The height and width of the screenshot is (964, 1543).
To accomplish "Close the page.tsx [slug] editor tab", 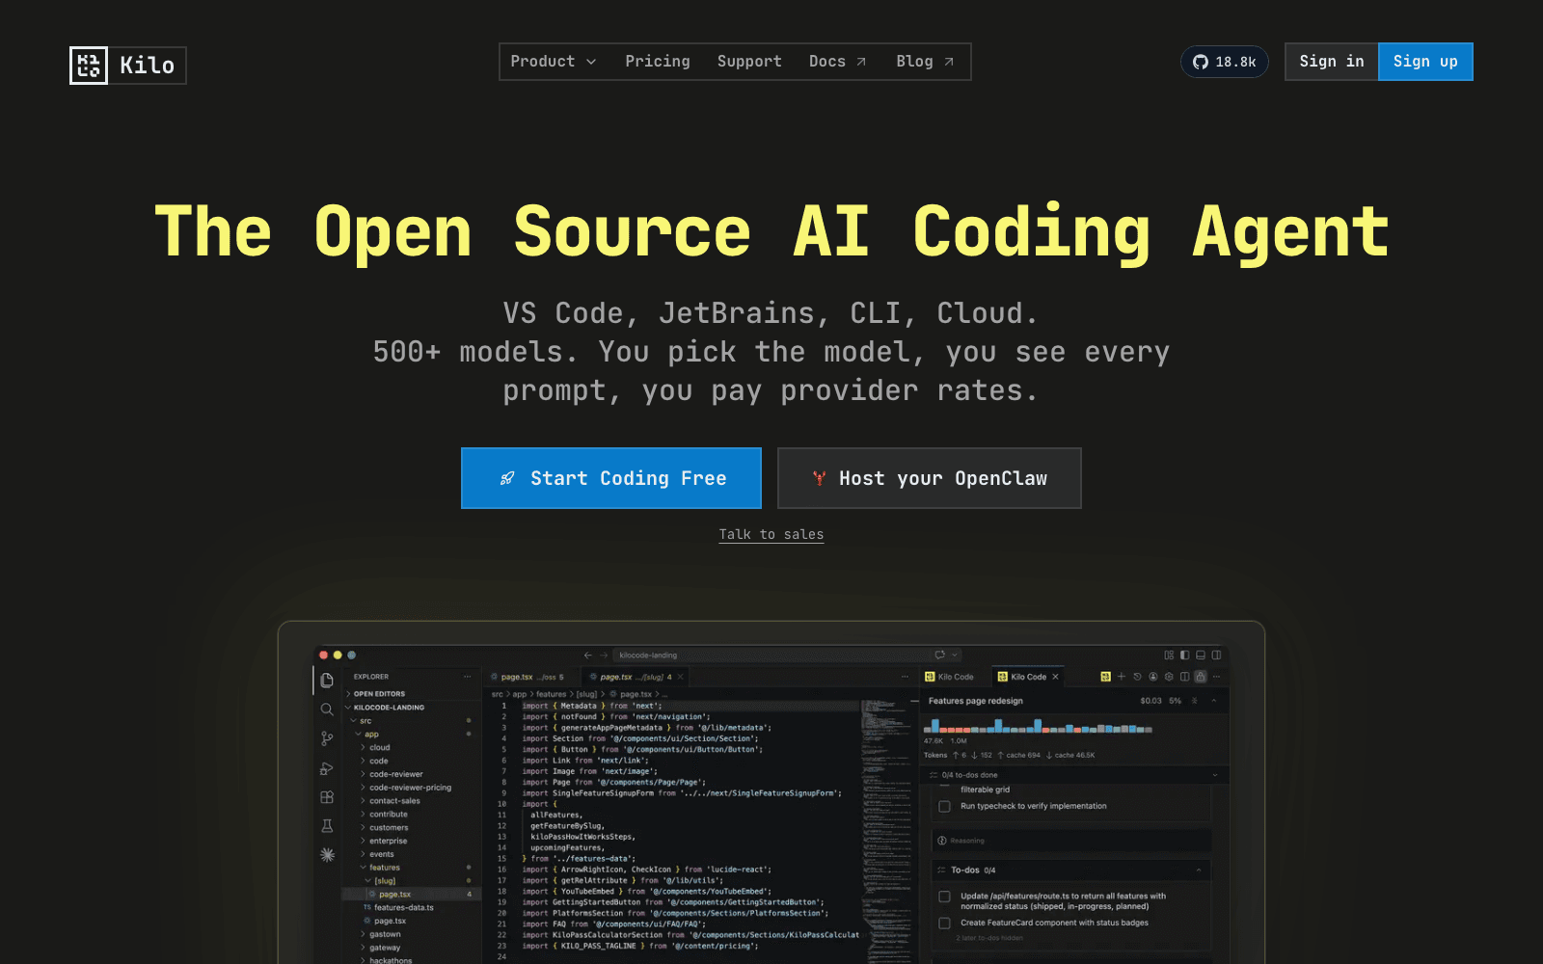I will coord(681,677).
